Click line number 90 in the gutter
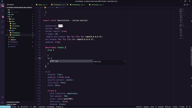 [39, 58]
